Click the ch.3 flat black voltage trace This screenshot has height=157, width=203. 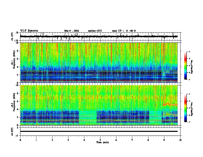(x=99, y=131)
